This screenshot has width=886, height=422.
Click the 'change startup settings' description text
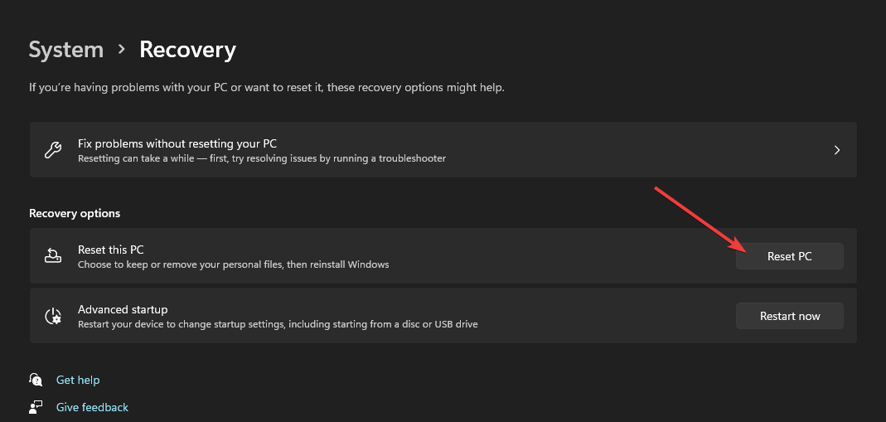tap(278, 324)
